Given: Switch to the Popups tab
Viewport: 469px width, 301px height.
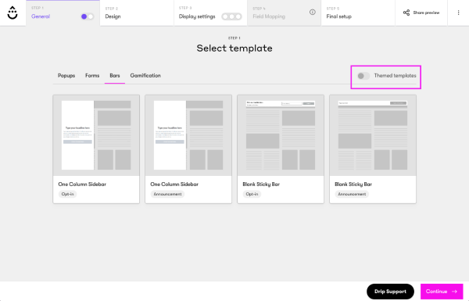Looking at the screenshot, I should 66,76.
